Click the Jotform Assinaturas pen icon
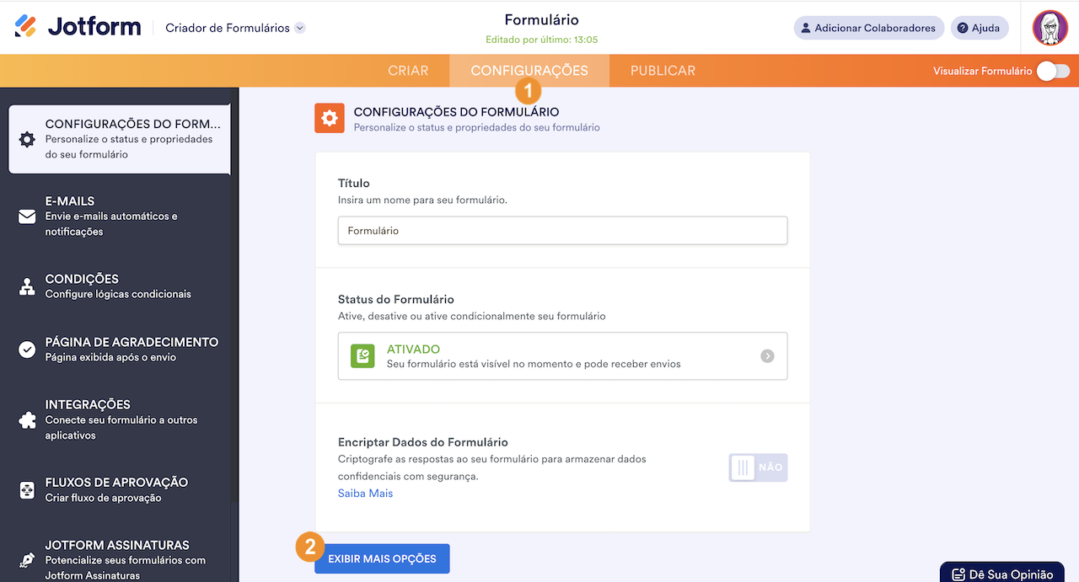This screenshot has height=582, width=1079. [x=27, y=560]
